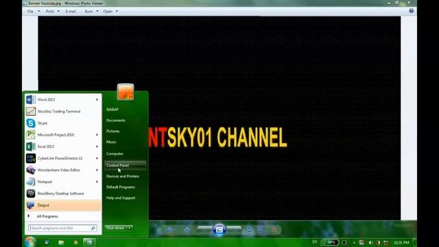Open Control Panel

pyautogui.click(x=125, y=165)
